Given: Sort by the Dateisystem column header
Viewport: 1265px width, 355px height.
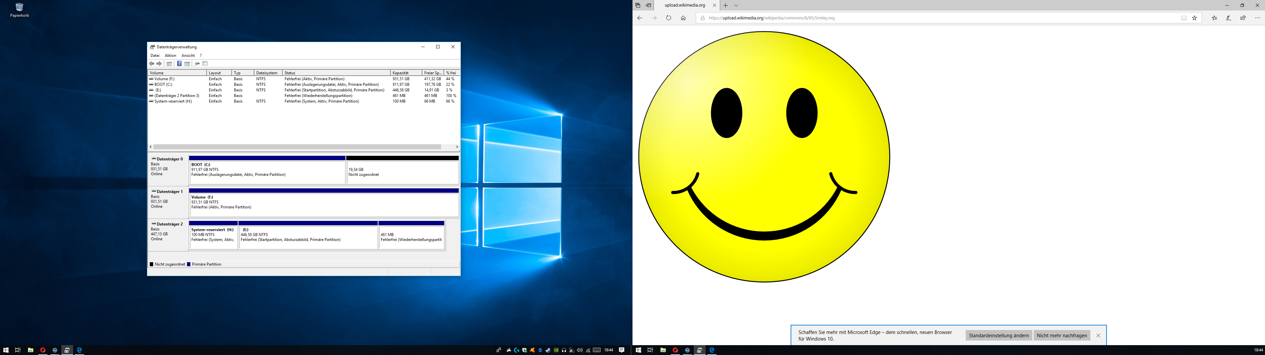Looking at the screenshot, I should (x=268, y=73).
